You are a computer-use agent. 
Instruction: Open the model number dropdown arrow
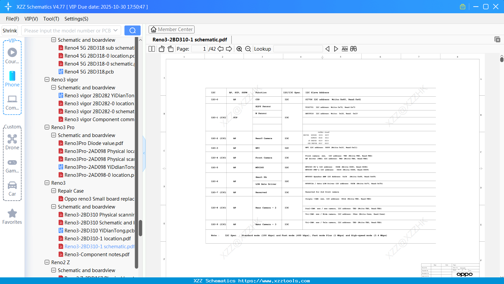click(x=115, y=30)
